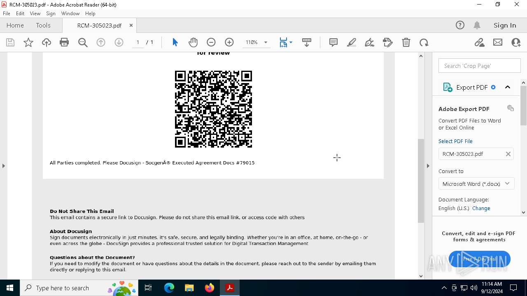Click the QR code image
527x296 pixels.
(x=213, y=109)
